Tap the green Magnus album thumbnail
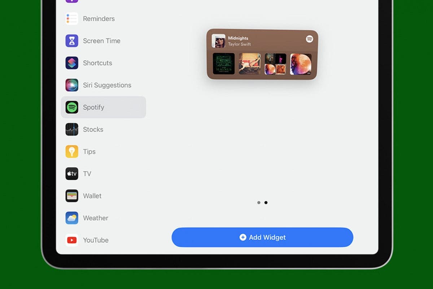The height and width of the screenshot is (289, 433). pos(224,64)
